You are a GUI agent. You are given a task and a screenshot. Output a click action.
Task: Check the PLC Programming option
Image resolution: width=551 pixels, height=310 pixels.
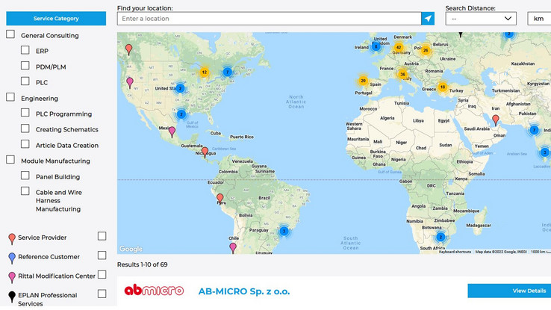[x=25, y=113]
